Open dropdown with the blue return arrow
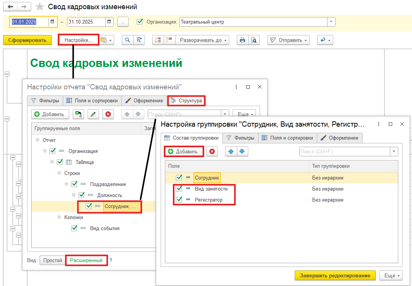The image size is (412, 286). pyautogui.click(x=325, y=40)
